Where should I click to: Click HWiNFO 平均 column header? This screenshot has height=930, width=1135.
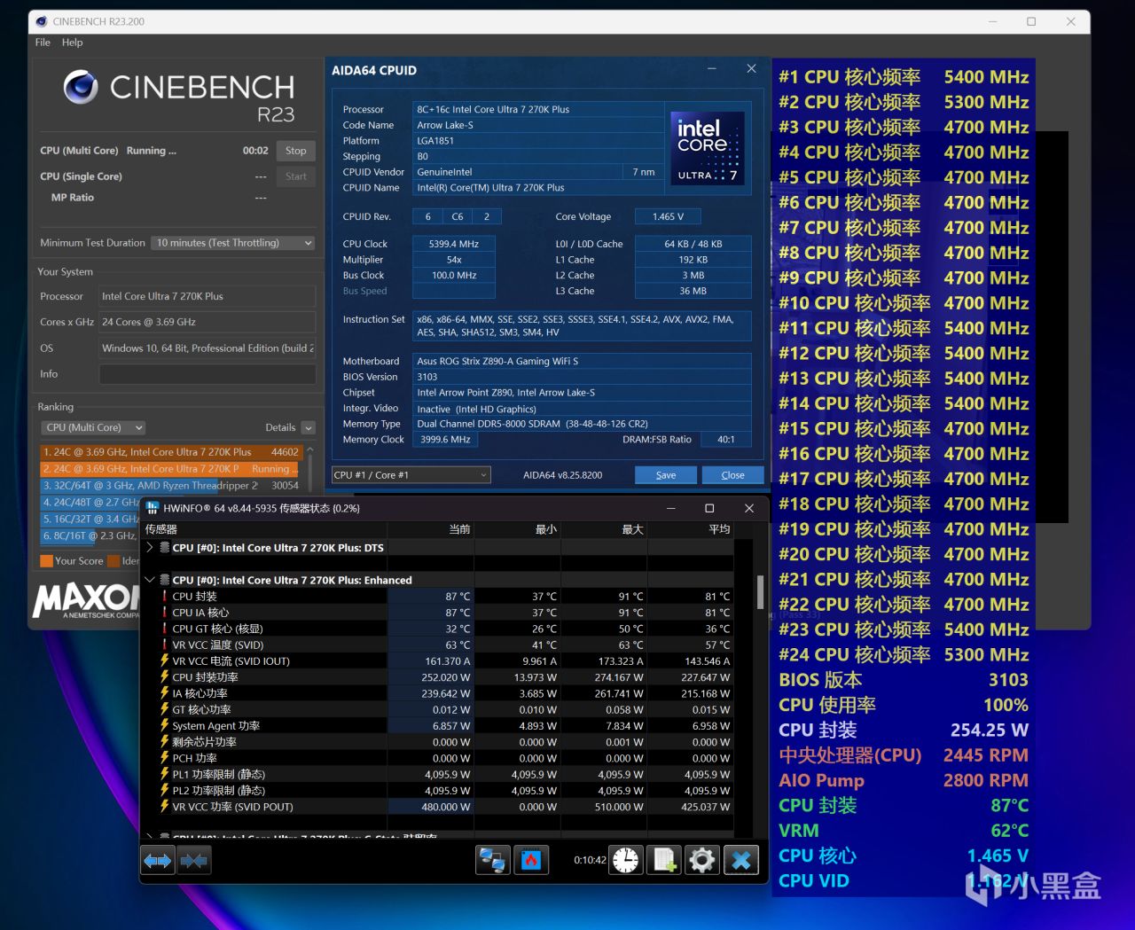[691, 529]
